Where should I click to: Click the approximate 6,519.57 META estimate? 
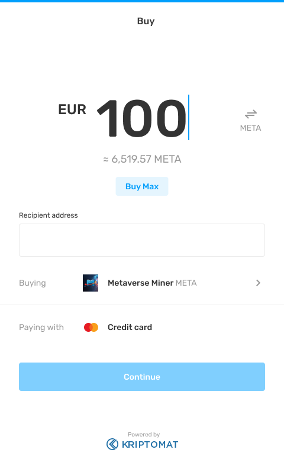[x=142, y=159]
